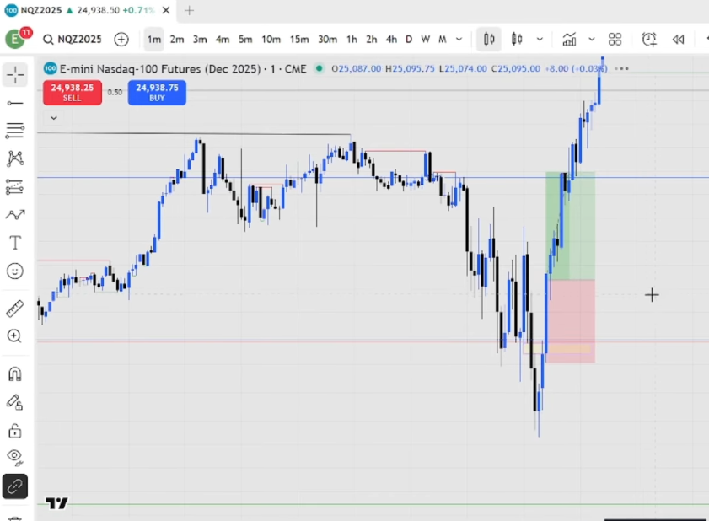Select the 10m timeframe

[271, 40]
